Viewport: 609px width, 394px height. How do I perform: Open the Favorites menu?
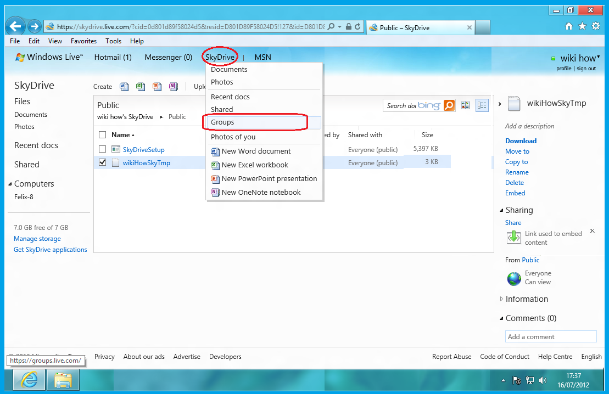tap(83, 41)
